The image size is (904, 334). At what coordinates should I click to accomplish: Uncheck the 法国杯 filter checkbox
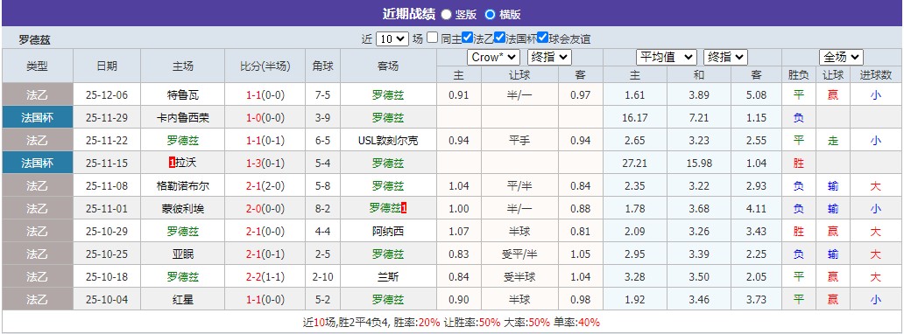(499, 38)
